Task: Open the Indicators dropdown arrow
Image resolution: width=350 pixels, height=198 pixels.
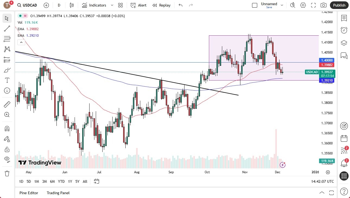Action: [112, 5]
